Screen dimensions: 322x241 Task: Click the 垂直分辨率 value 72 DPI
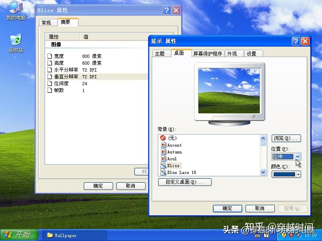89,77
